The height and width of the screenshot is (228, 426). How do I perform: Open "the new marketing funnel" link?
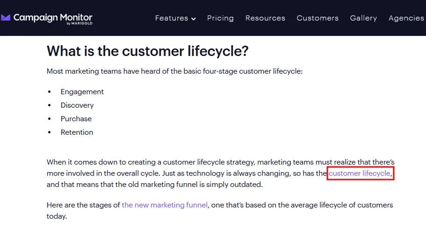coord(165,205)
